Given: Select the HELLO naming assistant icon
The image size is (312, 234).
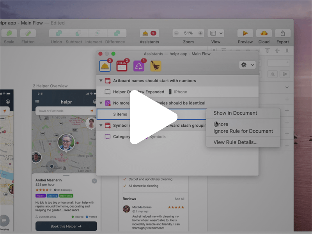Looking at the screenshot, I should [x=122, y=66].
